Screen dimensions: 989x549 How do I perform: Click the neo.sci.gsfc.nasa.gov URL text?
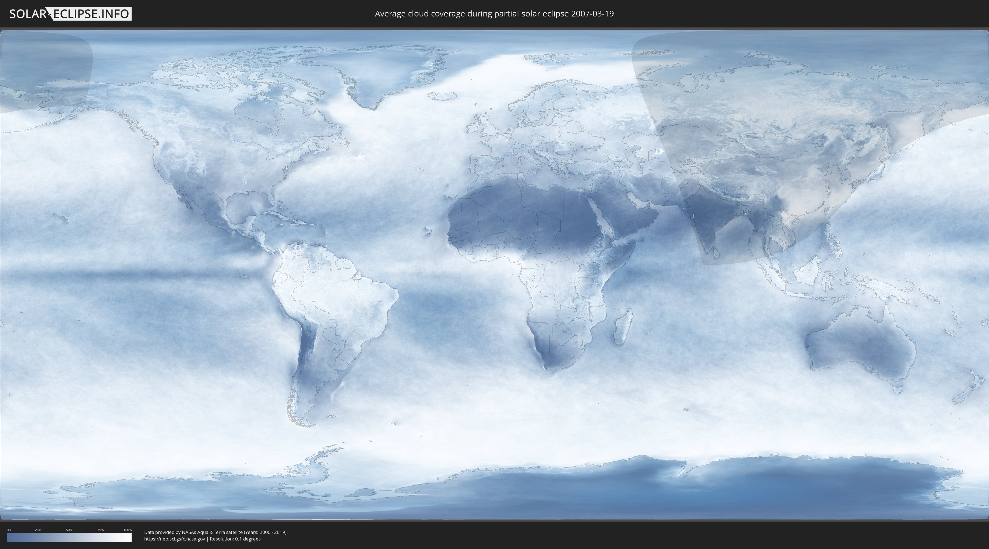(x=175, y=539)
